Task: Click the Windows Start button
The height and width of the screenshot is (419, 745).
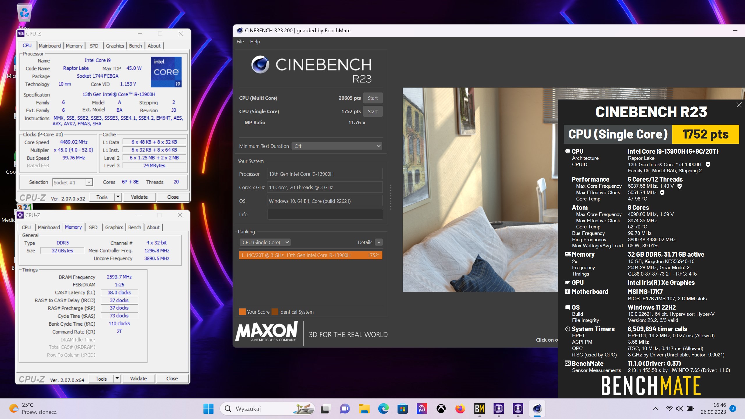Action: pyautogui.click(x=208, y=409)
